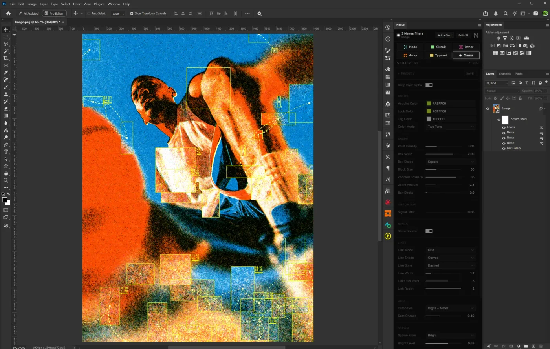Go to the Home screen icon
This screenshot has width=550, height=349.
click(8, 13)
